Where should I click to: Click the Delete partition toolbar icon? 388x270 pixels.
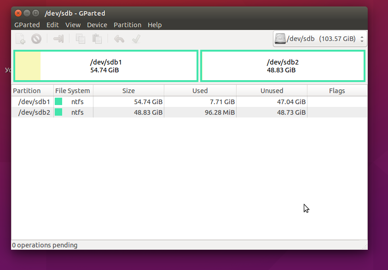coord(36,39)
